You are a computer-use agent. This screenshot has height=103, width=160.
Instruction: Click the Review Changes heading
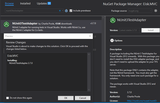[x=16, y=42]
